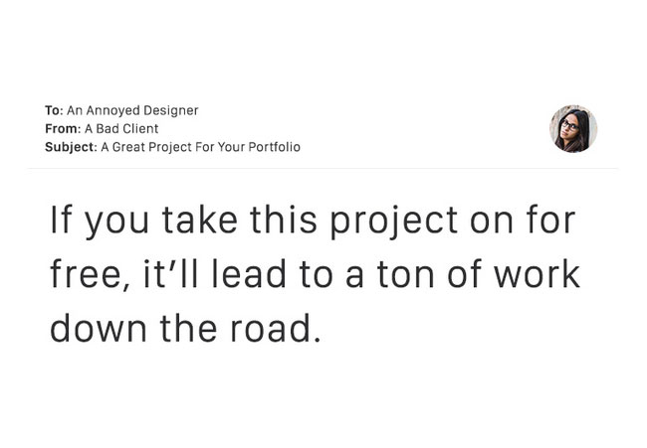Click the word "lead" in the message
The image size is (647, 448).
point(249,274)
